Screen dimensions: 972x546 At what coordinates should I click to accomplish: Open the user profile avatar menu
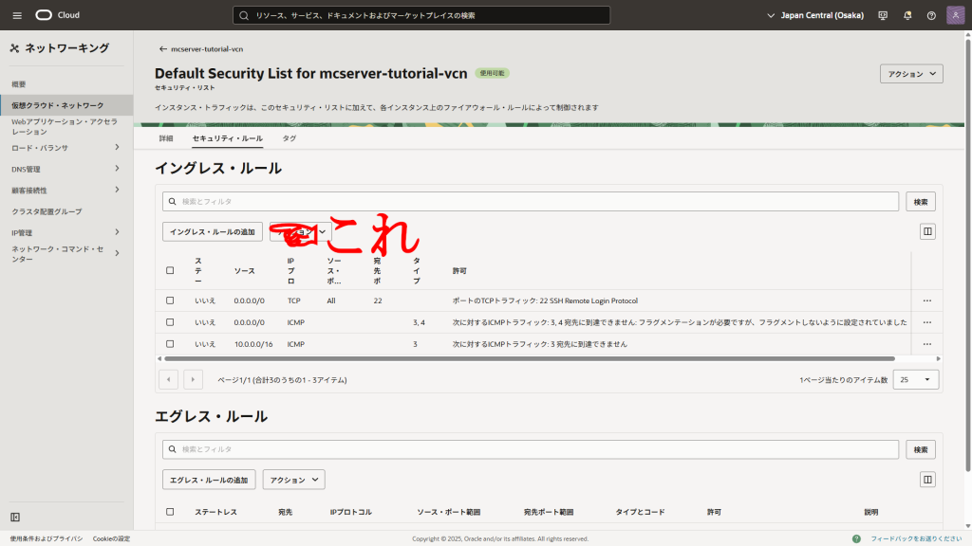coord(955,15)
